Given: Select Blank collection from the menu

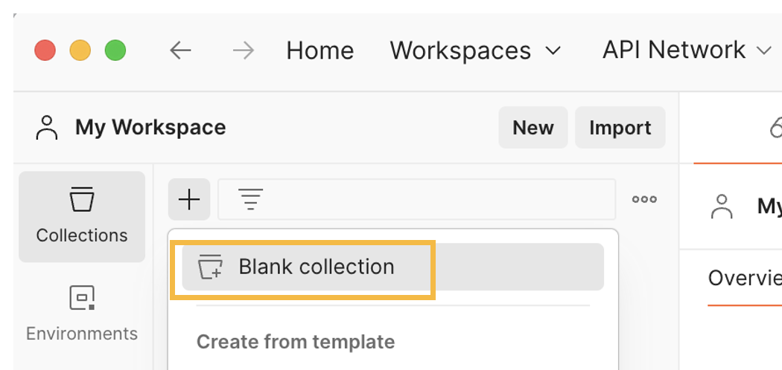Looking at the screenshot, I should tap(316, 267).
